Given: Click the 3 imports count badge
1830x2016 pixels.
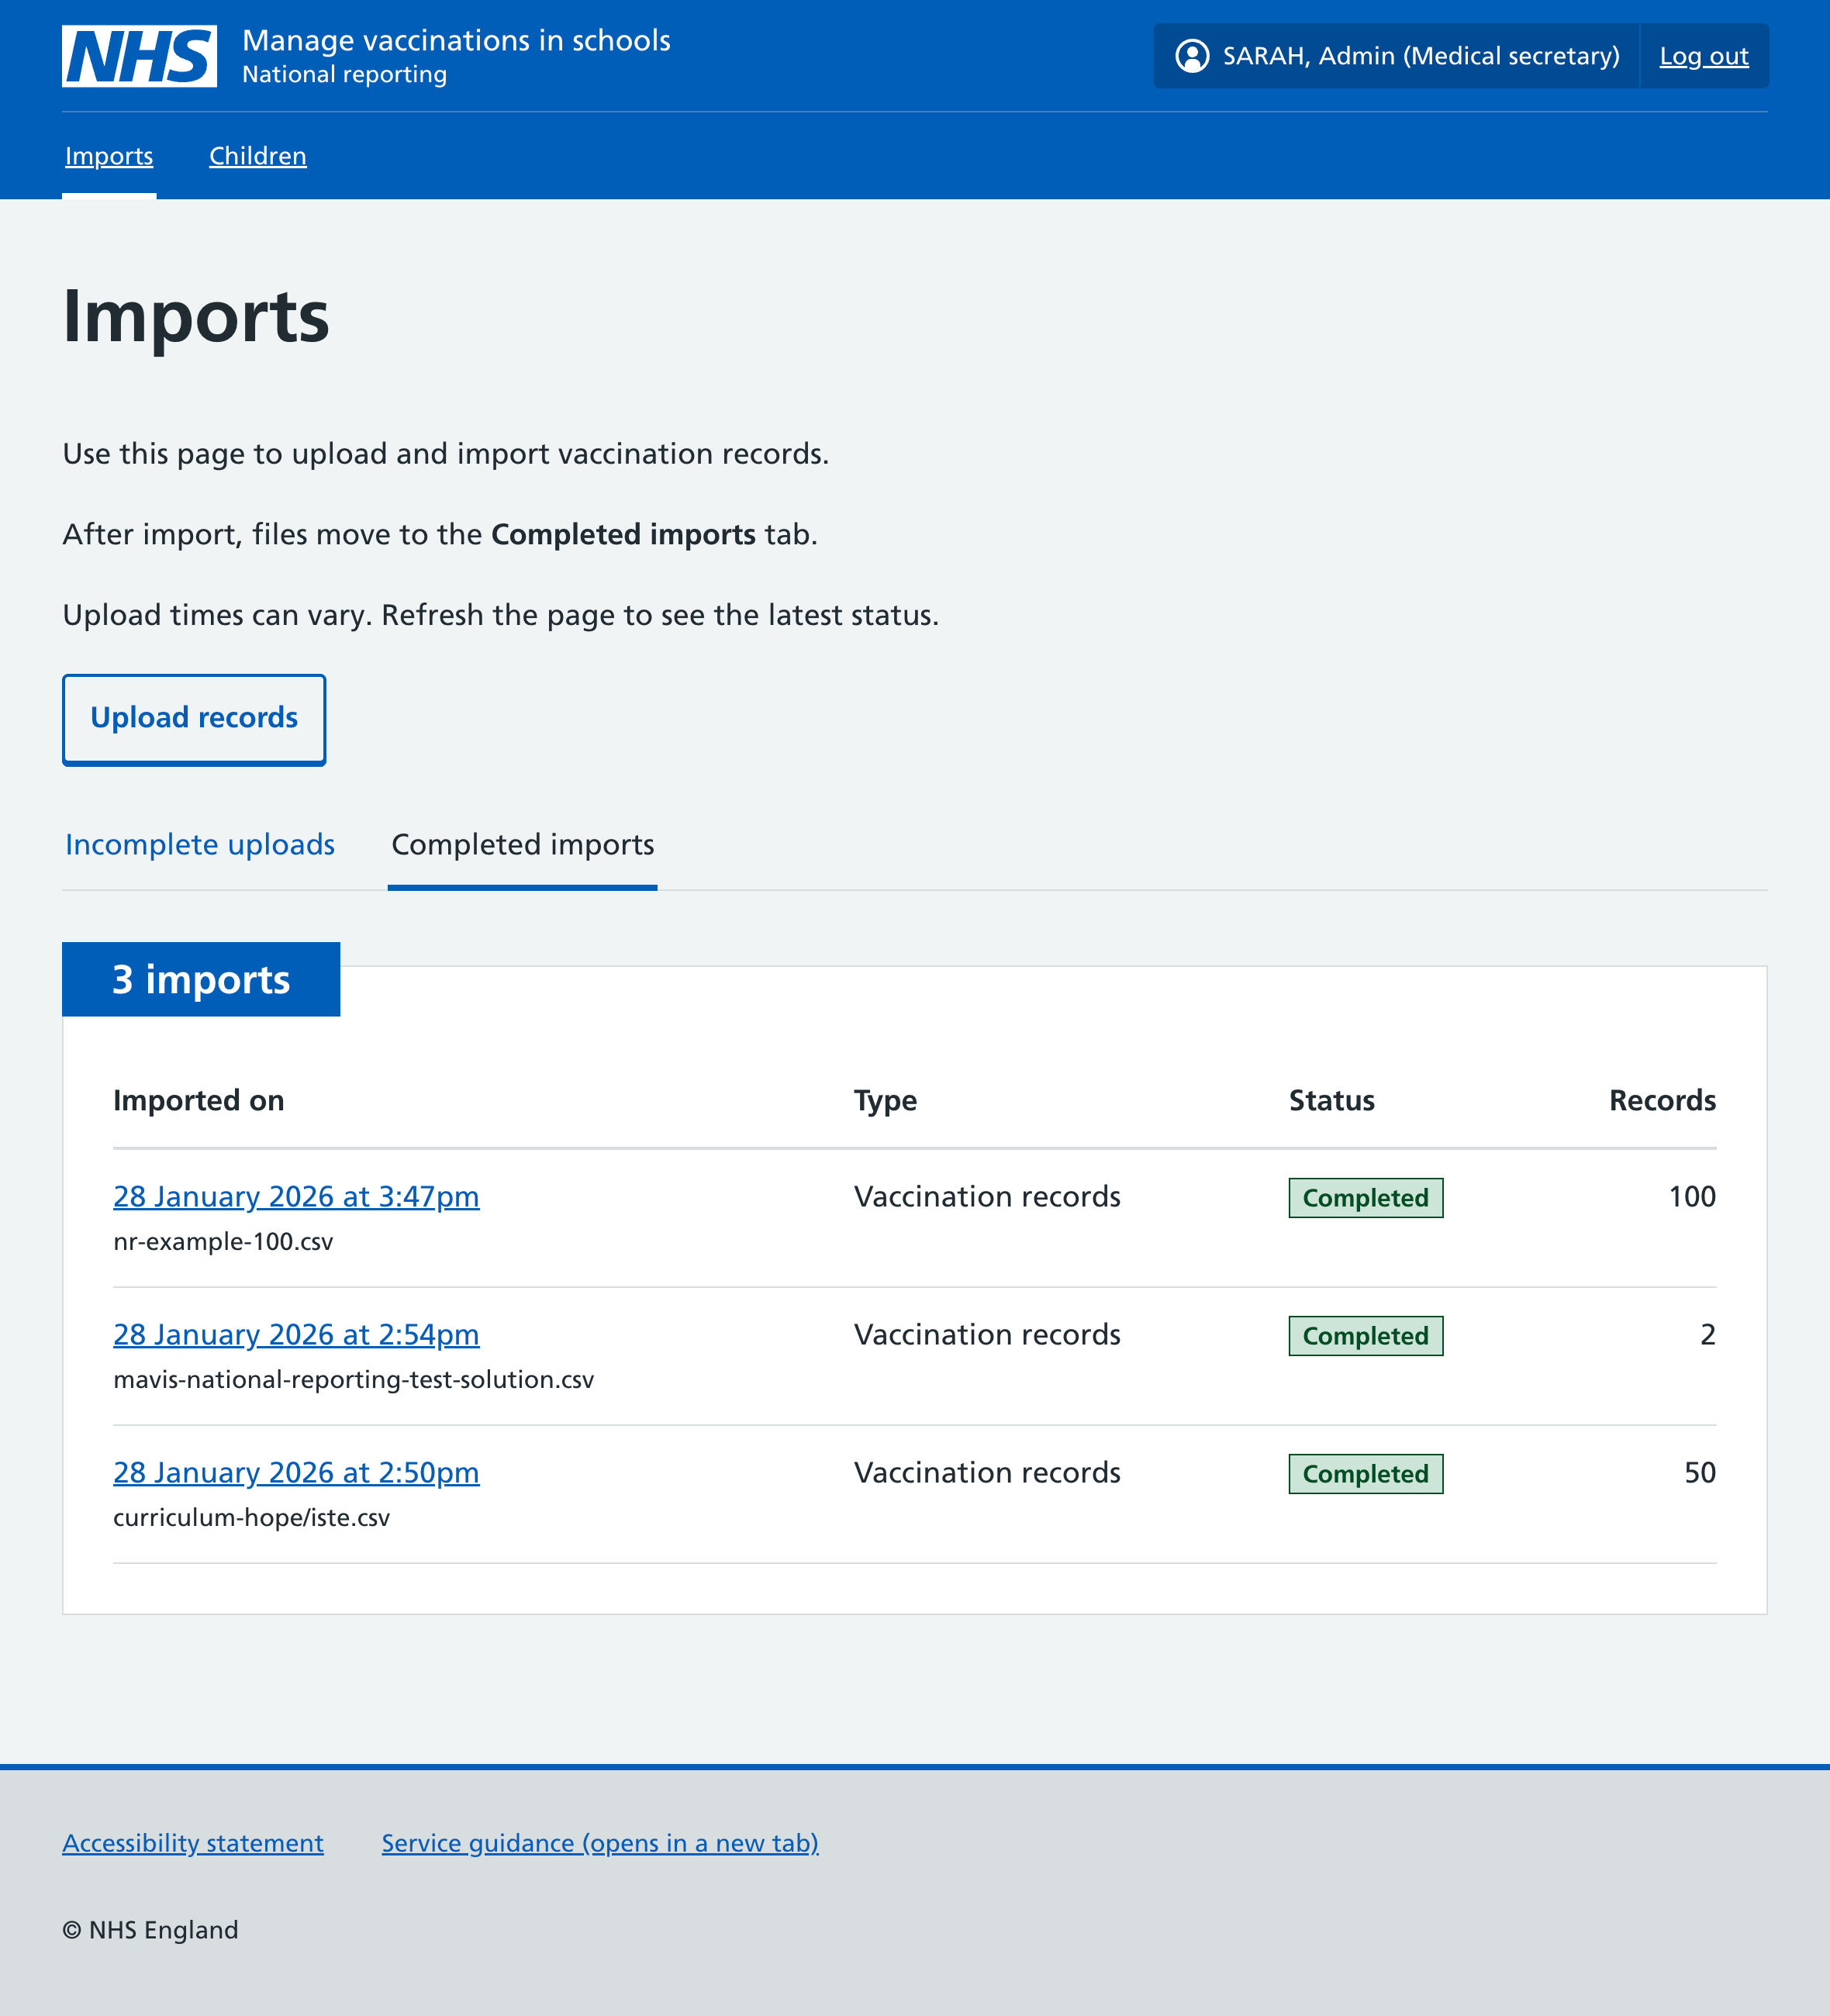Looking at the screenshot, I should click(x=200, y=980).
